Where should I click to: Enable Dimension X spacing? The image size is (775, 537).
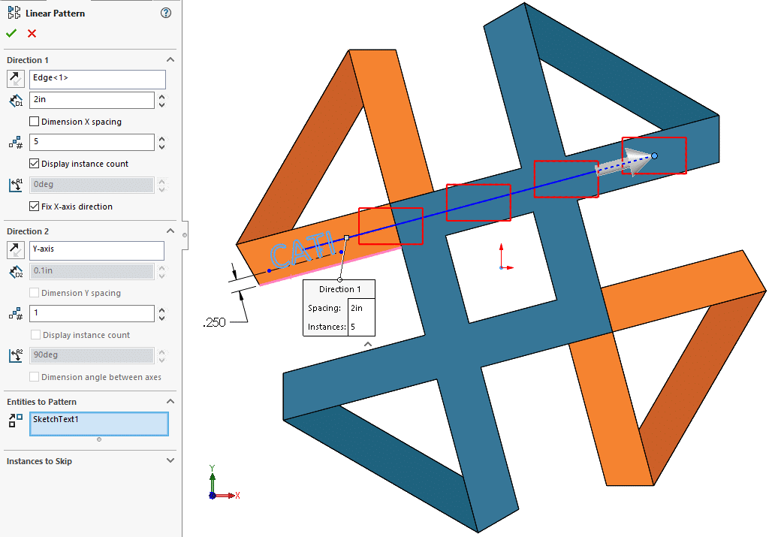[x=34, y=121]
